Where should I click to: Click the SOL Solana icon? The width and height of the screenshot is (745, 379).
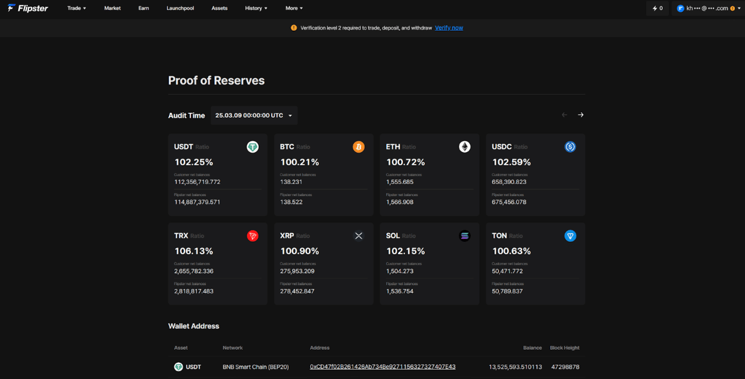point(464,236)
